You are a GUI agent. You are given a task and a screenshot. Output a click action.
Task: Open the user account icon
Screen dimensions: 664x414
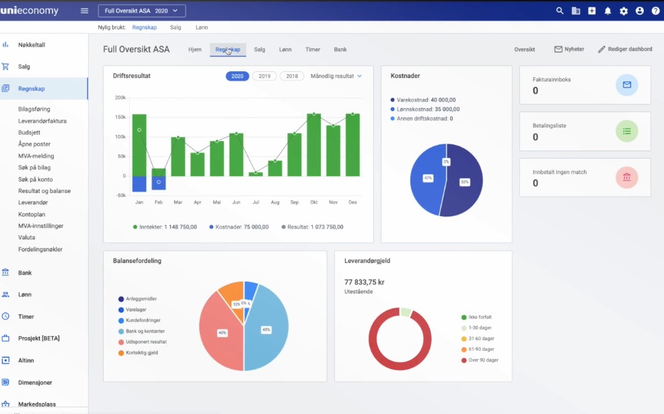click(640, 11)
